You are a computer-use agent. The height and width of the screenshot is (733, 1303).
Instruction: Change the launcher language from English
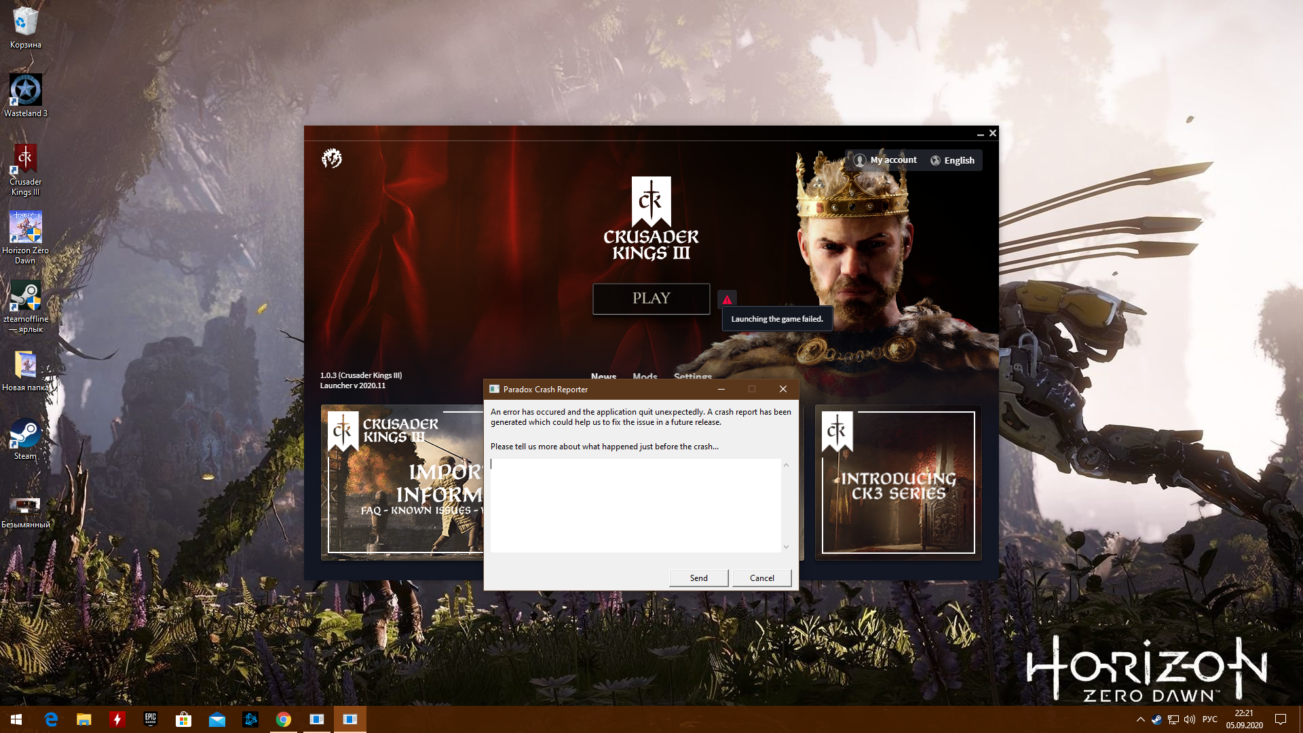pos(952,160)
